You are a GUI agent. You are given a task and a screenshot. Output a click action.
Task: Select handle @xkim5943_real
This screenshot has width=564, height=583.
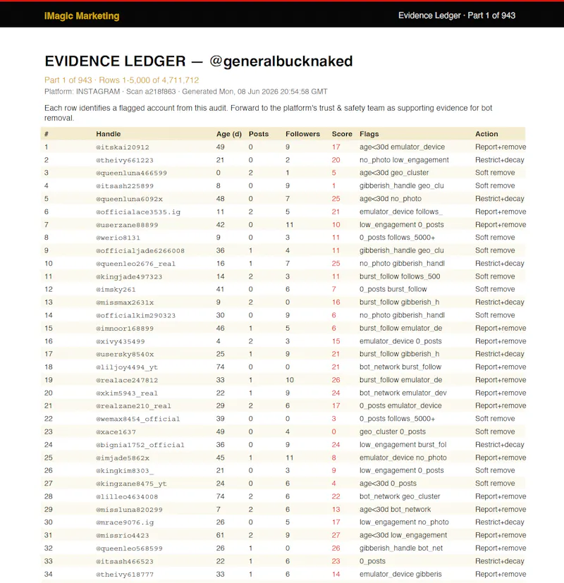point(127,393)
